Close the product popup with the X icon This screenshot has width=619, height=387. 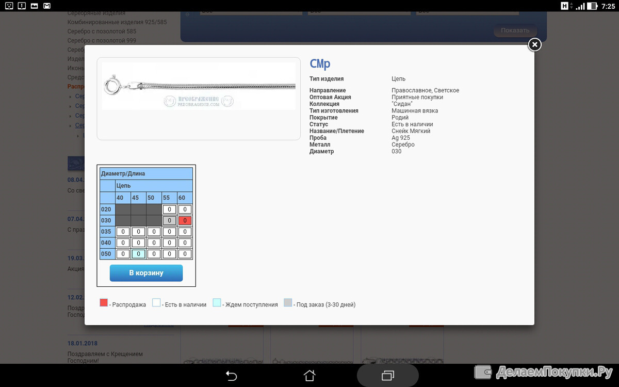(535, 45)
